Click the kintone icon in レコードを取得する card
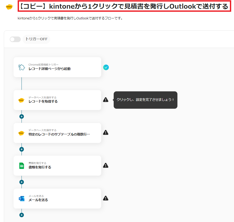 pyautogui.click(x=22, y=100)
